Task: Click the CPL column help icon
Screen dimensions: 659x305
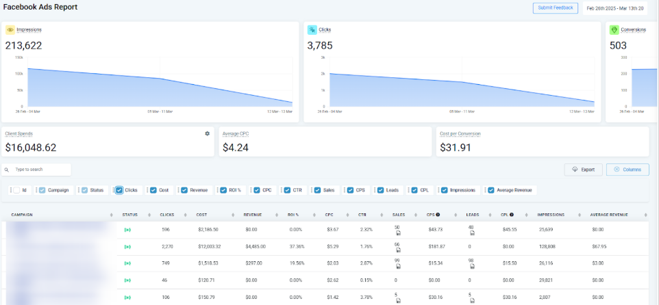Action: 511,215
